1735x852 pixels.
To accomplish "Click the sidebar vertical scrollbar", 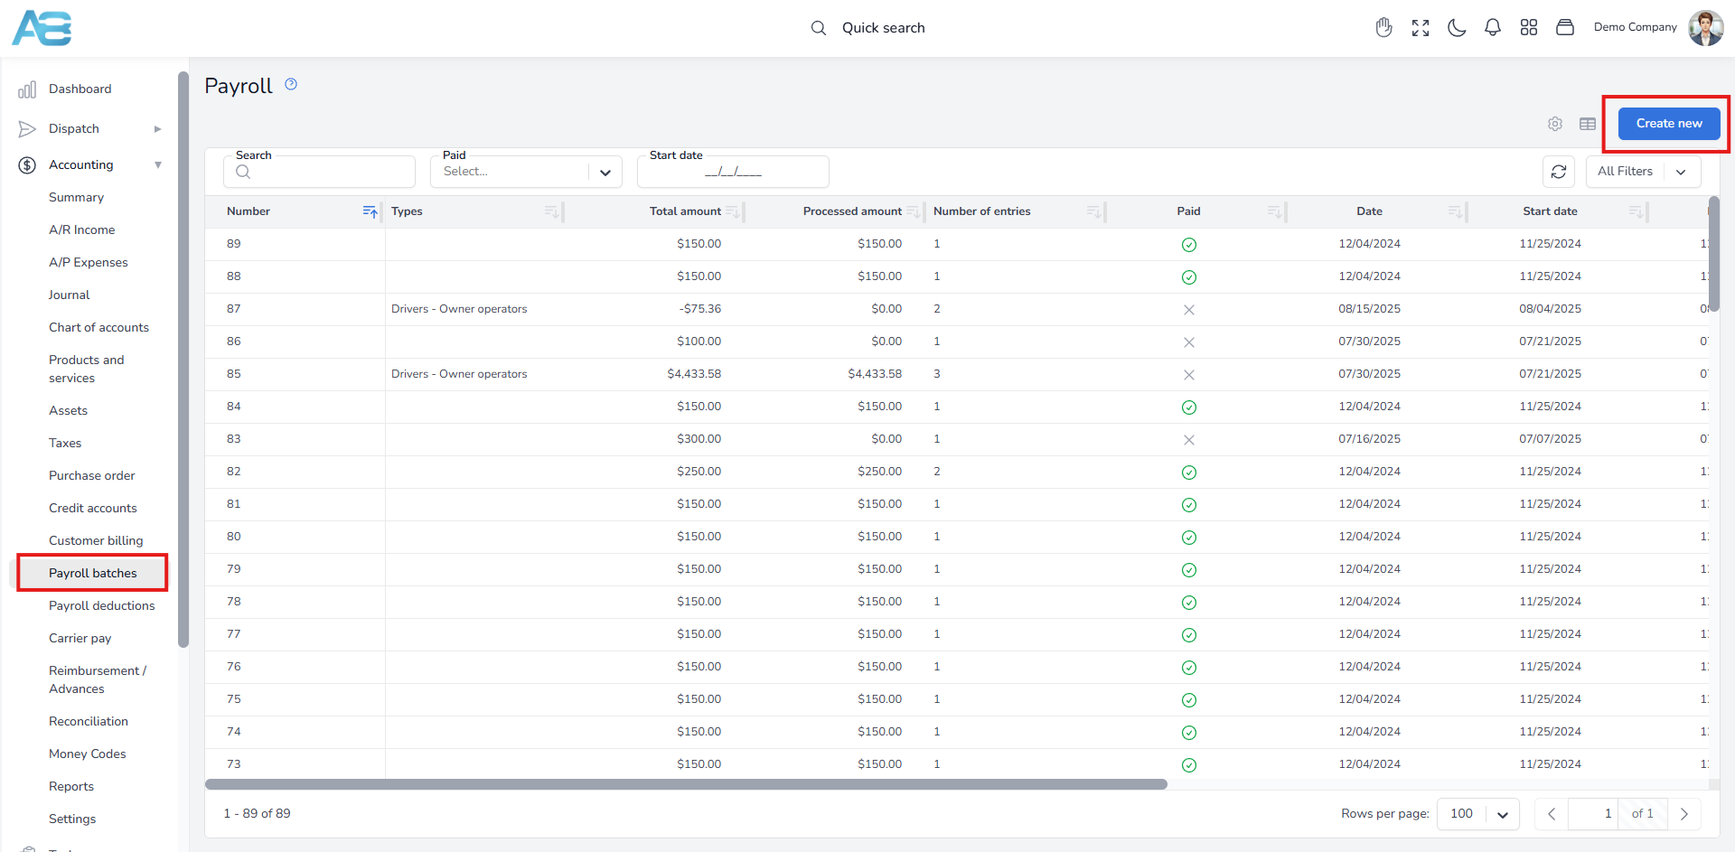I will 183,360.
